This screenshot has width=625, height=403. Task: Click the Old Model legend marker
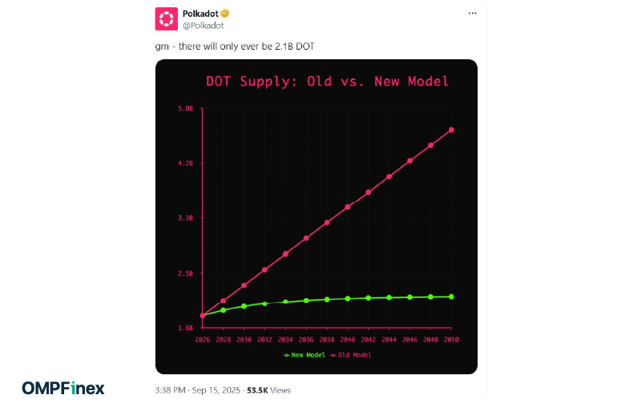[333, 355]
